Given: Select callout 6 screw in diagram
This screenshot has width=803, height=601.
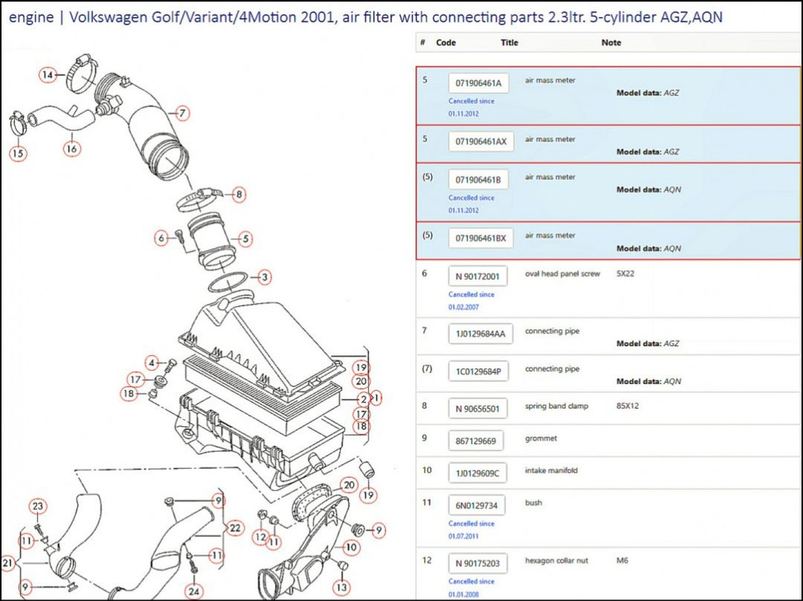Looking at the screenshot, I should 162,238.
